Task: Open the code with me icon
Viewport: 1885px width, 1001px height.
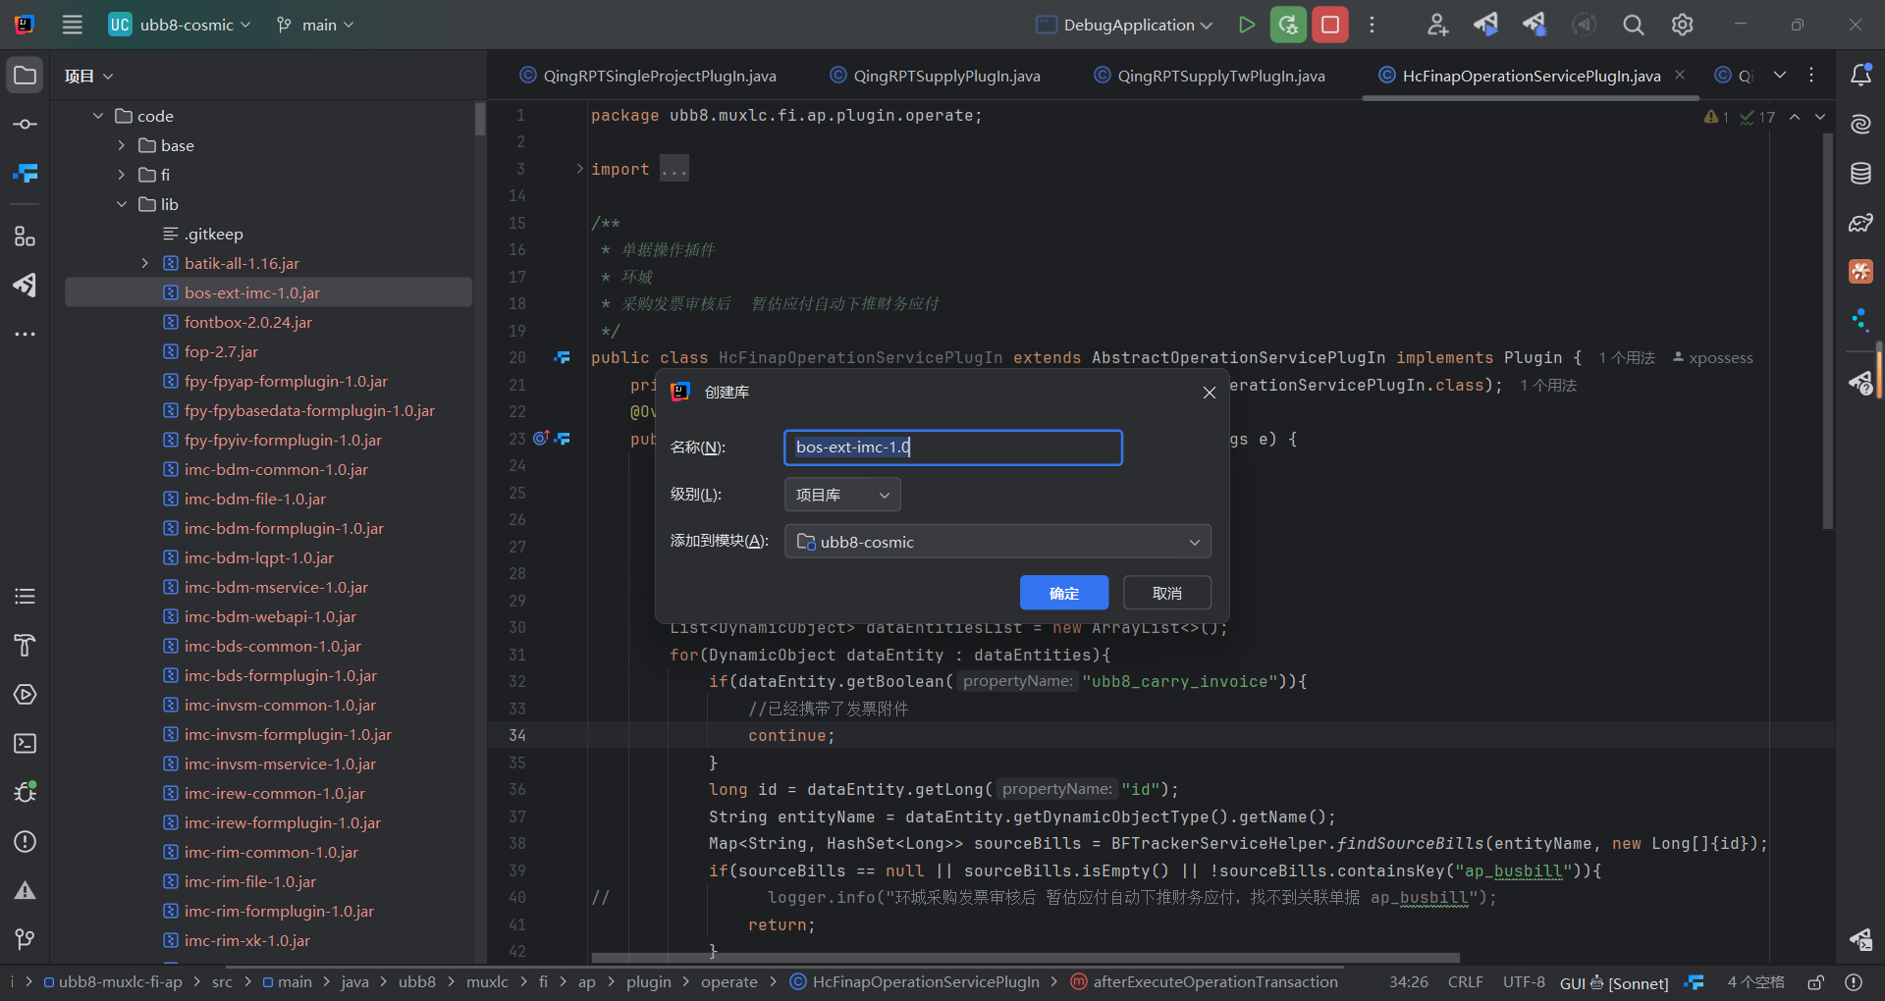Action: 1437,25
